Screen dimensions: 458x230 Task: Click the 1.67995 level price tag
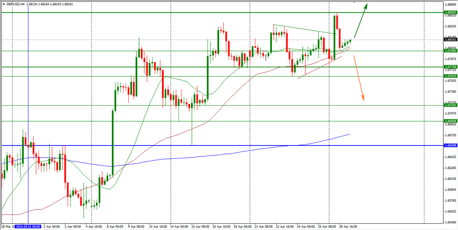450,51
